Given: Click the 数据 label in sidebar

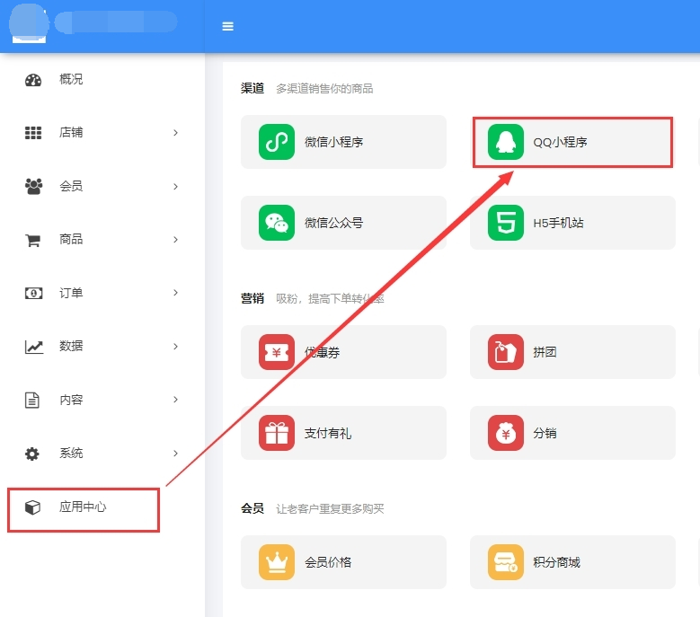Looking at the screenshot, I should pos(71,346).
